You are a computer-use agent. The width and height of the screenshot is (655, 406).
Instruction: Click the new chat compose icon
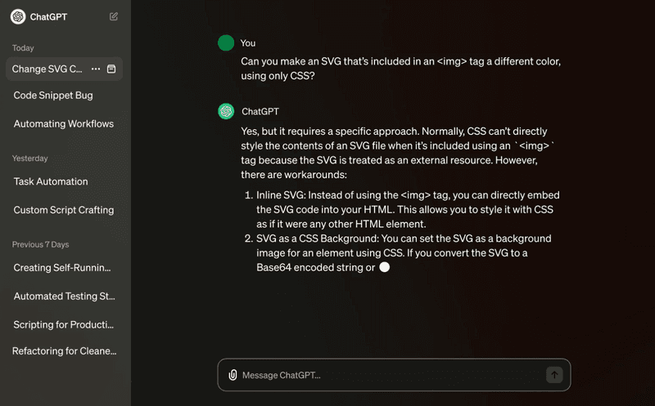[x=114, y=16]
